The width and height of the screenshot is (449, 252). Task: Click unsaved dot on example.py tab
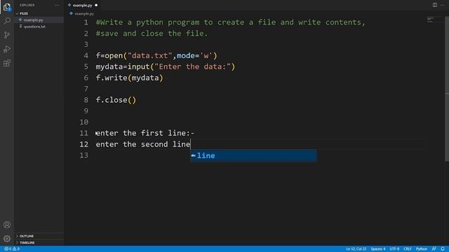coord(96,5)
